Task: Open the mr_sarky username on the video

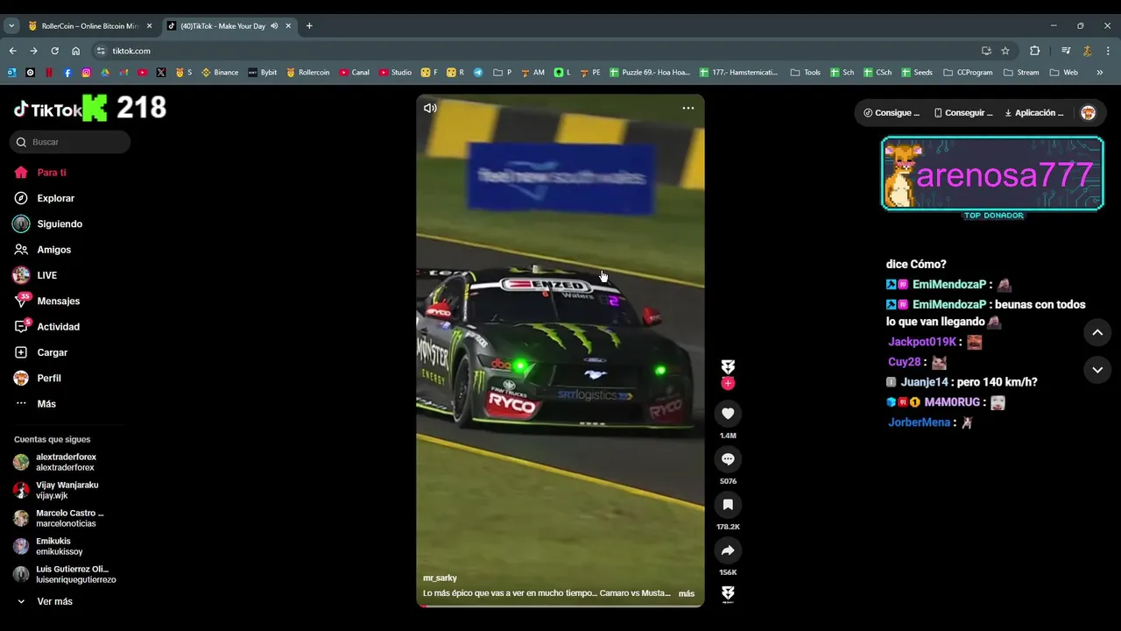Action: (440, 578)
